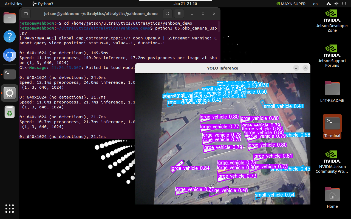Image resolution: width=351 pixels, height=219 pixels.
Task: Click the 'small vehicle 0.41' detection label
Action: [284, 106]
